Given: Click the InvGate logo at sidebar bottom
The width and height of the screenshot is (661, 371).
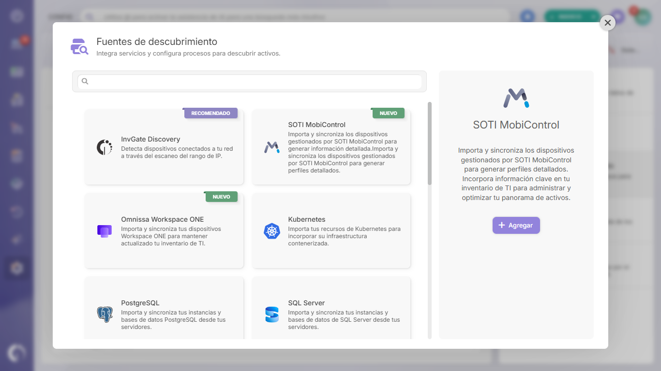Looking at the screenshot, I should [16, 353].
